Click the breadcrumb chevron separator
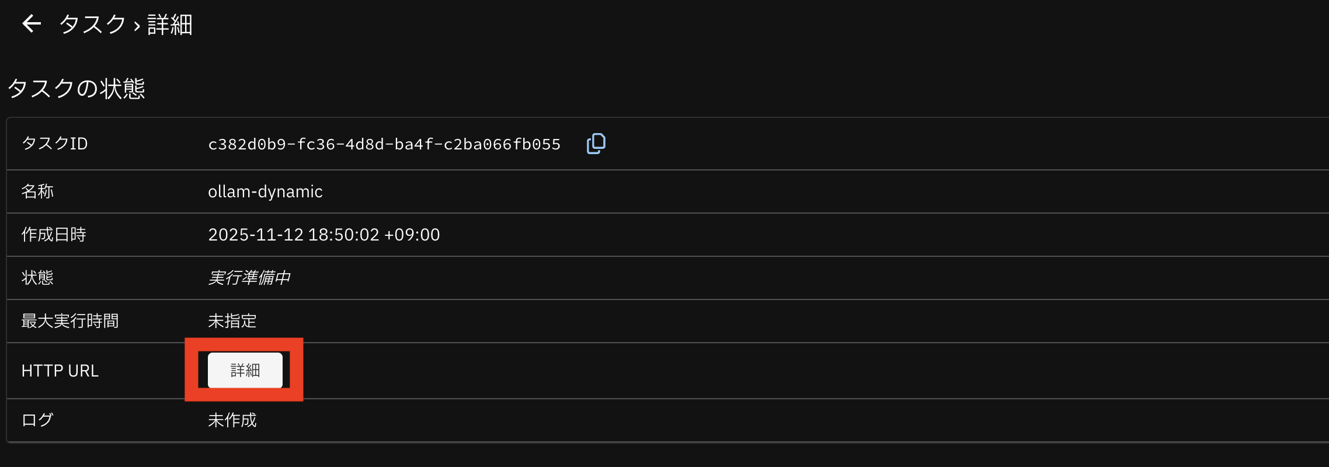Image resolution: width=1329 pixels, height=467 pixels. (137, 26)
